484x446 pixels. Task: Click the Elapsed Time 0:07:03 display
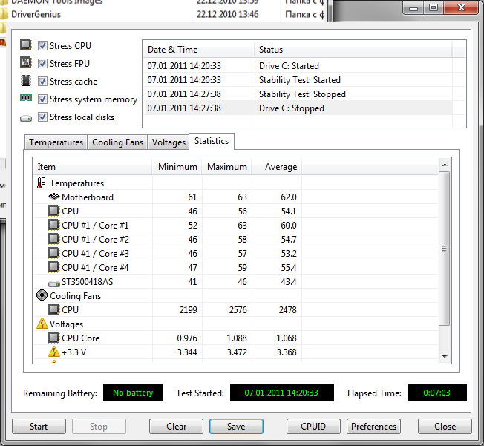point(436,393)
